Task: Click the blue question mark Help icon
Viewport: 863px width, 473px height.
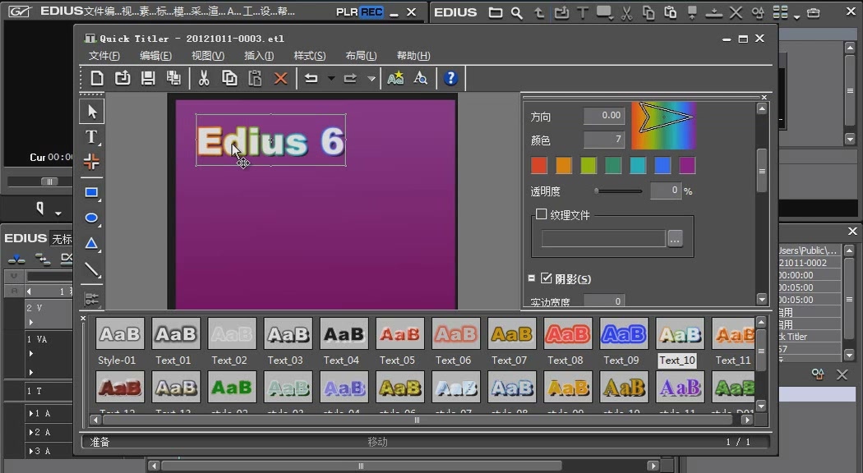Action: (450, 78)
